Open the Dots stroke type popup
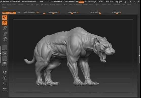 (x=5, y=53)
